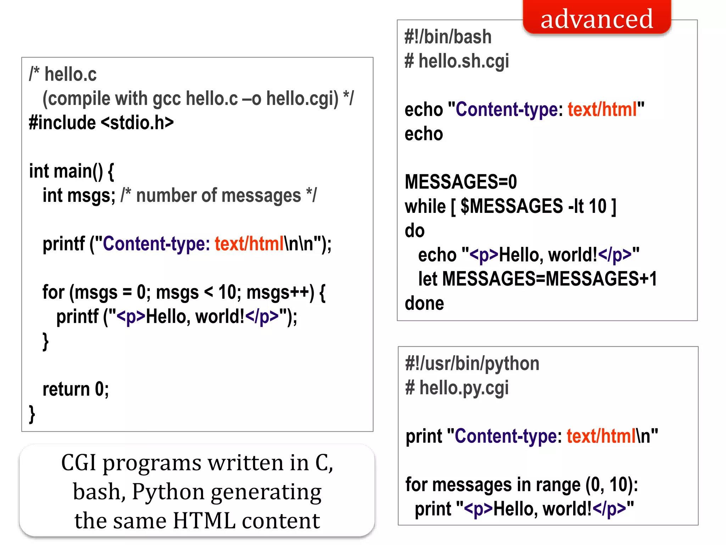Click the '# hello.py.cgi' comment
Screen dimensions: 726x545
point(457,388)
